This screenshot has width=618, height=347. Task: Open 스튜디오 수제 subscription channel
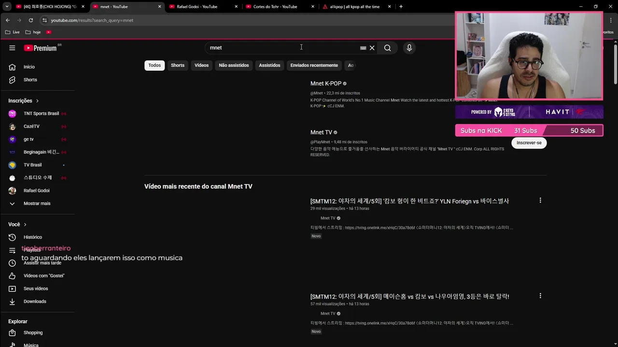tap(37, 177)
